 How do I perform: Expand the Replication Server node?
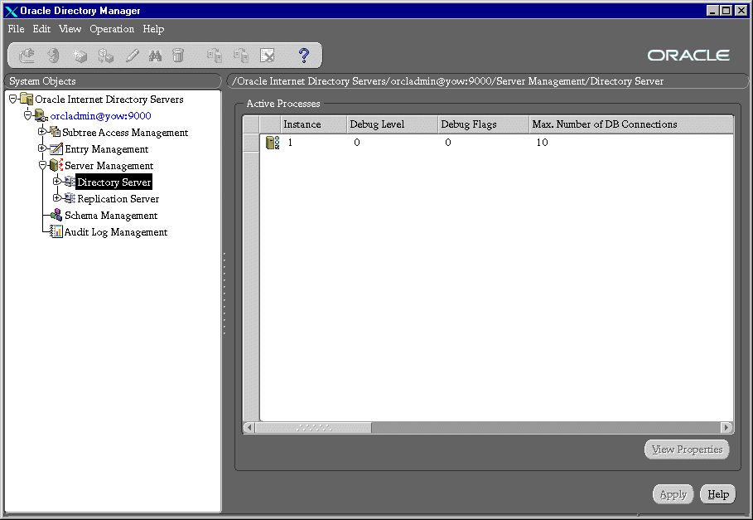[56, 198]
